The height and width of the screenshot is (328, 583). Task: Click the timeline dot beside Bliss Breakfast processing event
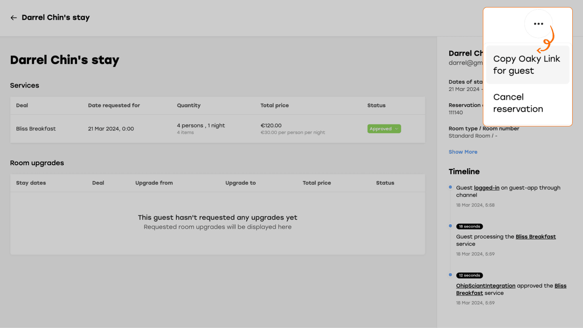450,226
